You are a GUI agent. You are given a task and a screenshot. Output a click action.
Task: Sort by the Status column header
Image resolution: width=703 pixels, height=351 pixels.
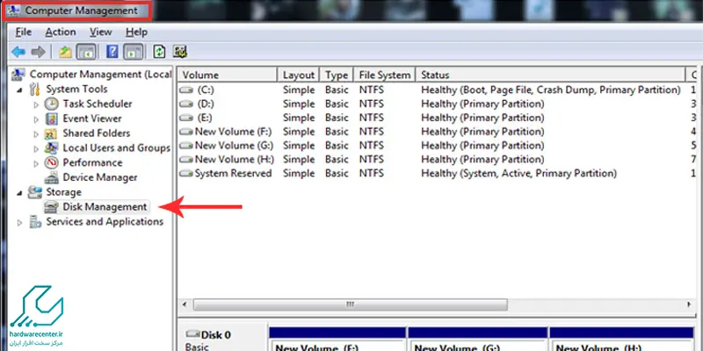pyautogui.click(x=551, y=75)
